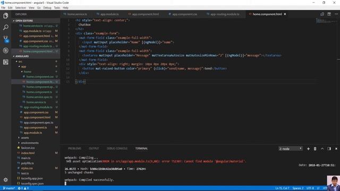Maximize terminal panel with chevron-up icon

tap(322, 149)
